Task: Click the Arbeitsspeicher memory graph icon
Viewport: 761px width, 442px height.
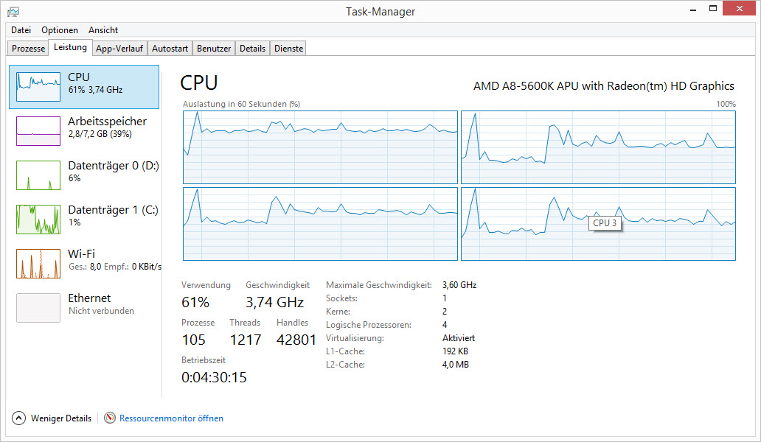Action: point(38,131)
